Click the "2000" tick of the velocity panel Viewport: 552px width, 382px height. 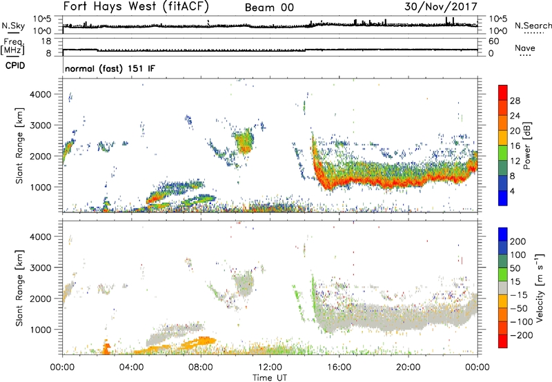coord(40,299)
